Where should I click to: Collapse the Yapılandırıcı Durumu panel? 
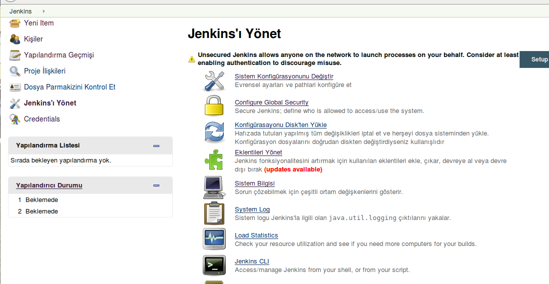coord(156,185)
